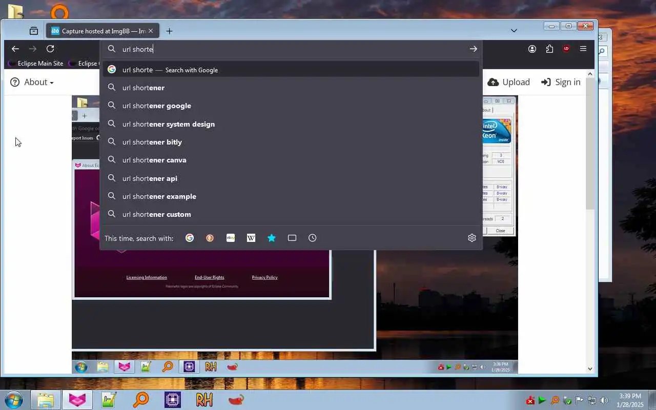Search this time with eBay icon
Viewport: 656px width, 410px height.
point(231,238)
